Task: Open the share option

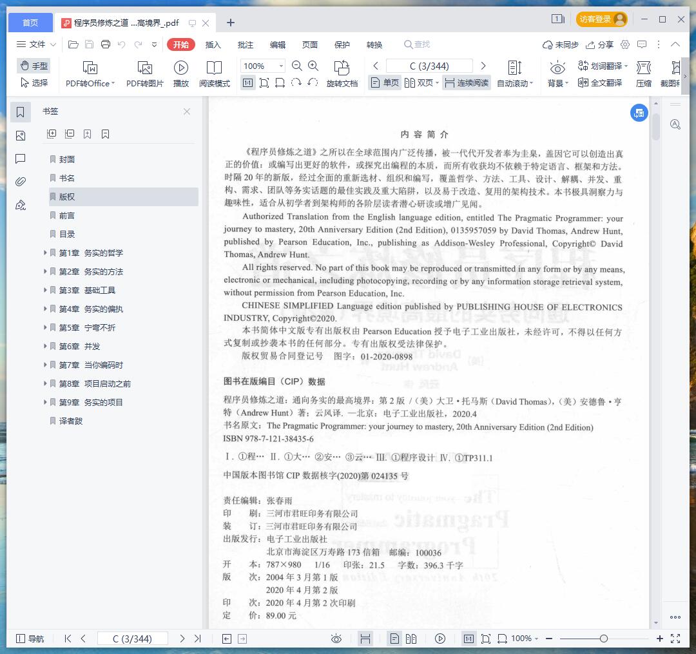Action: pyautogui.click(x=599, y=44)
